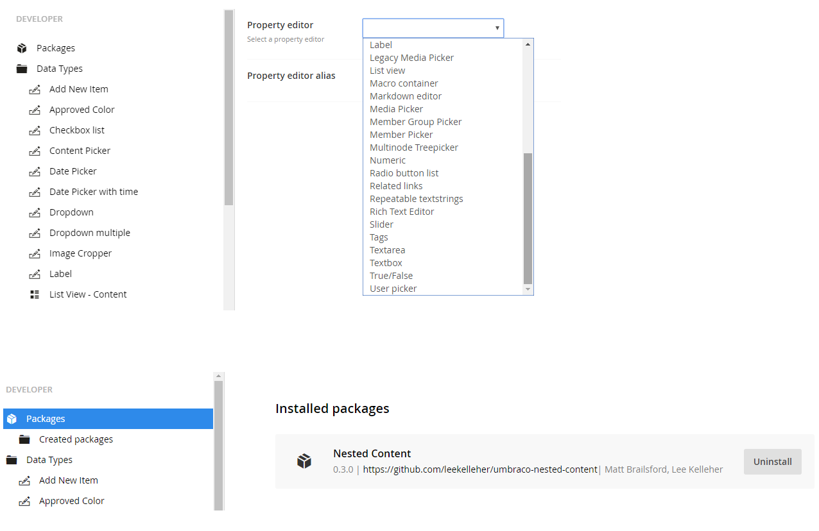The height and width of the screenshot is (531, 819).
Task: Select Rich Text Editor option
Action: 402,212
